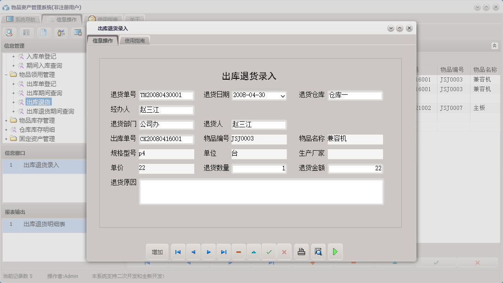This screenshot has width=503, height=283.
Task: Select the first record navigation icon
Action: click(178, 251)
